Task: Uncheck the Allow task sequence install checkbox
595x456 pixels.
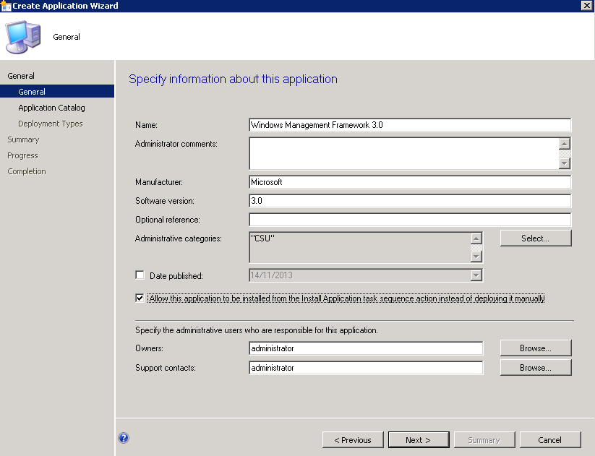Action: coord(140,298)
